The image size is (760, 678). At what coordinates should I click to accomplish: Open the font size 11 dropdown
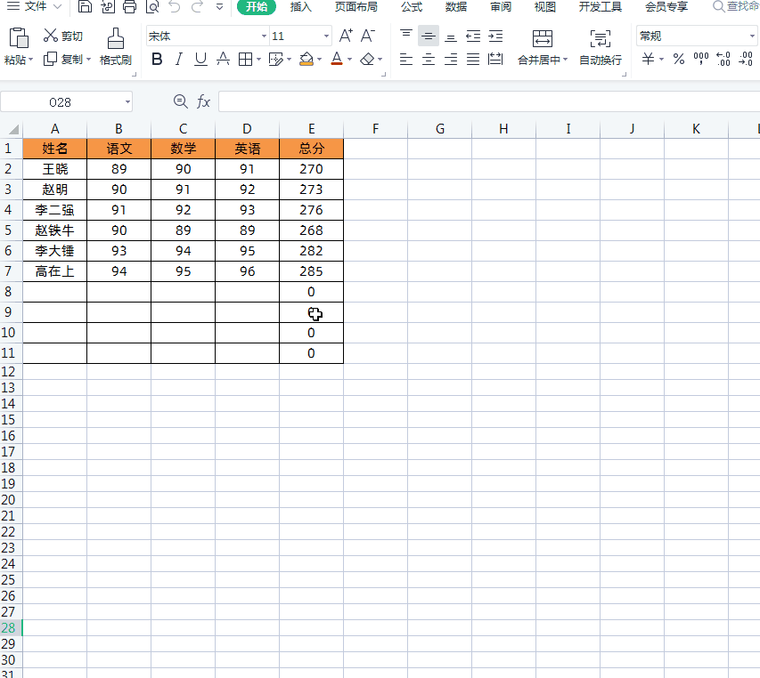[x=326, y=36]
